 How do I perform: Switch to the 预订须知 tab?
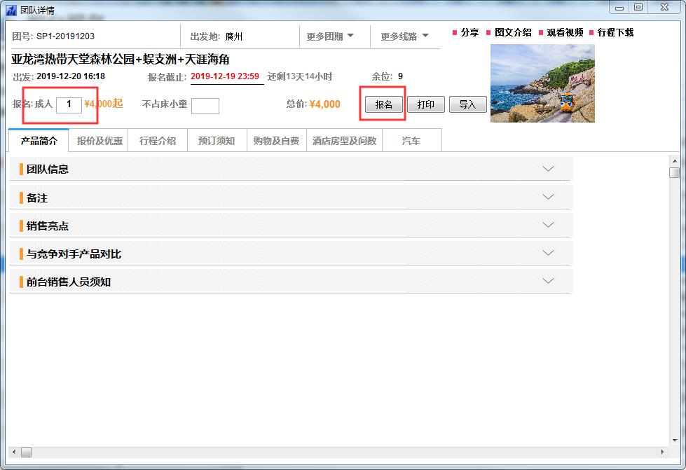tap(217, 141)
